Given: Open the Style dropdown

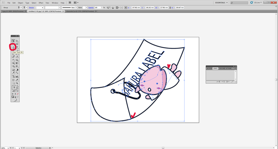Looking at the screenshot, I should pyautogui.click(x=86, y=7).
